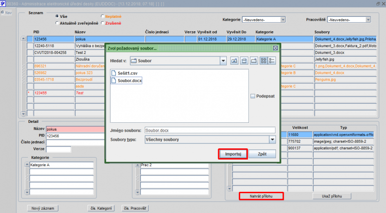Click the Vyvěsit od cell 01.12.2018

[211, 39]
